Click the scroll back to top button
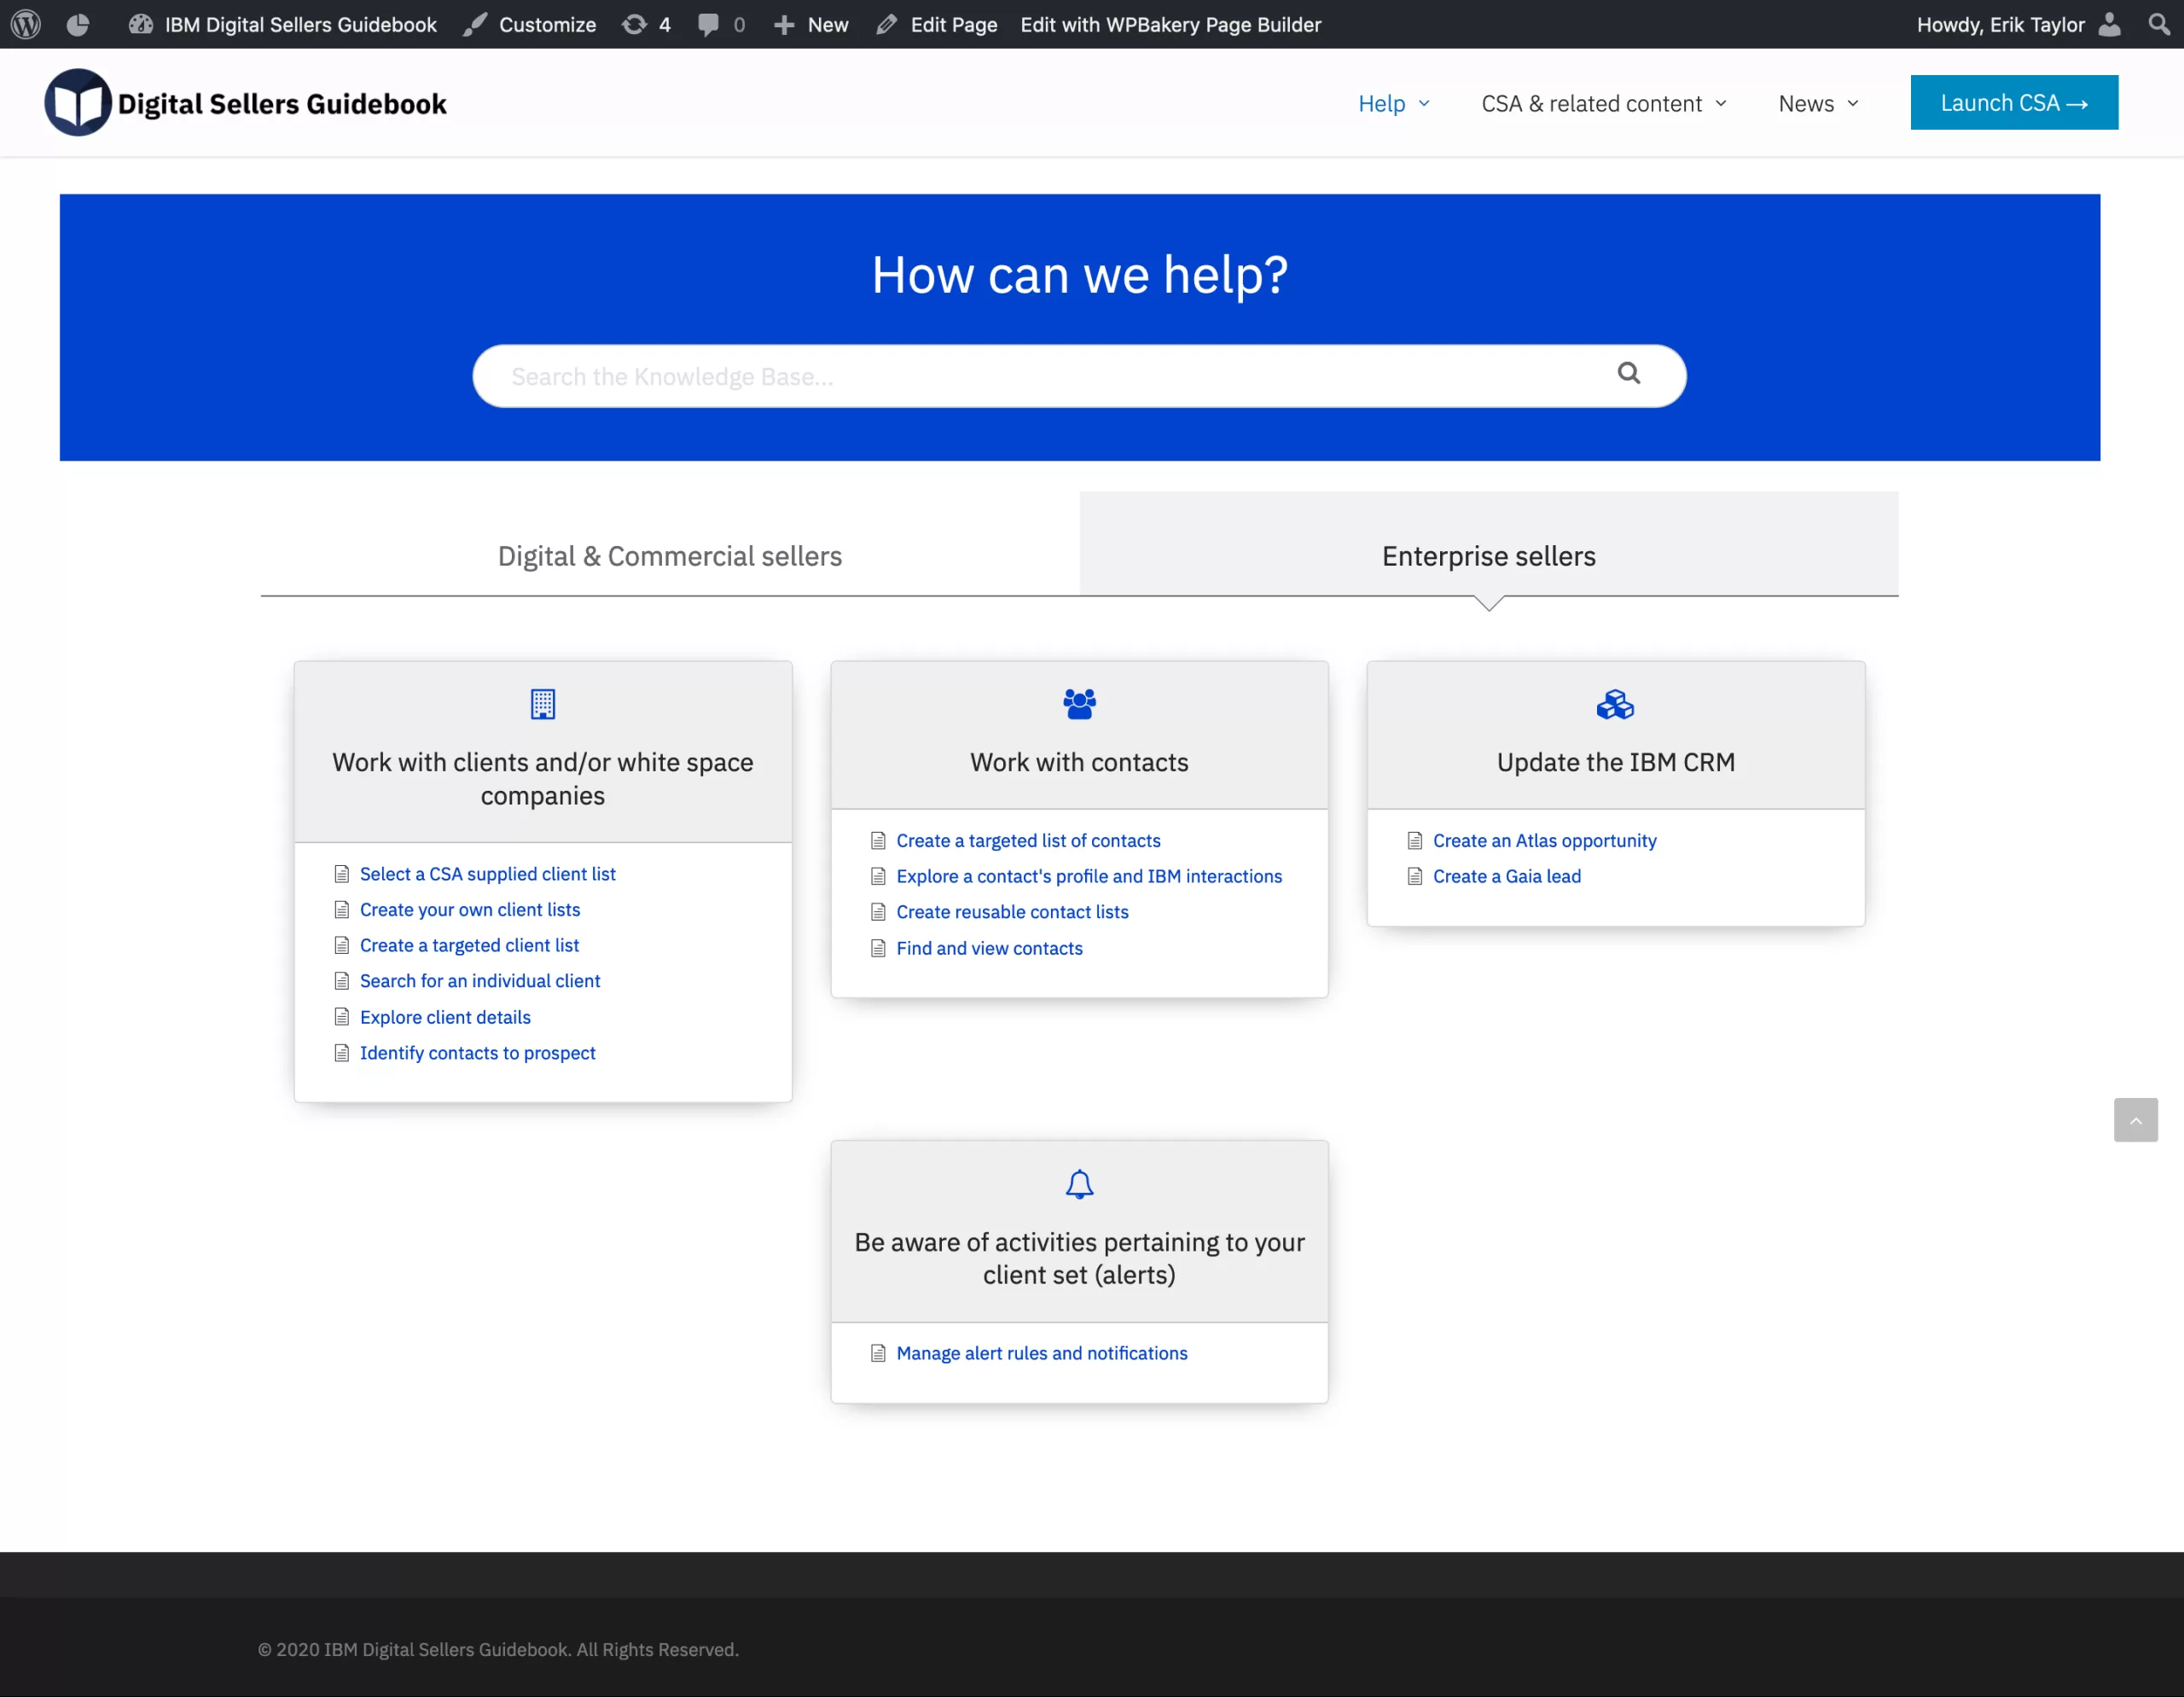 tap(2135, 1120)
